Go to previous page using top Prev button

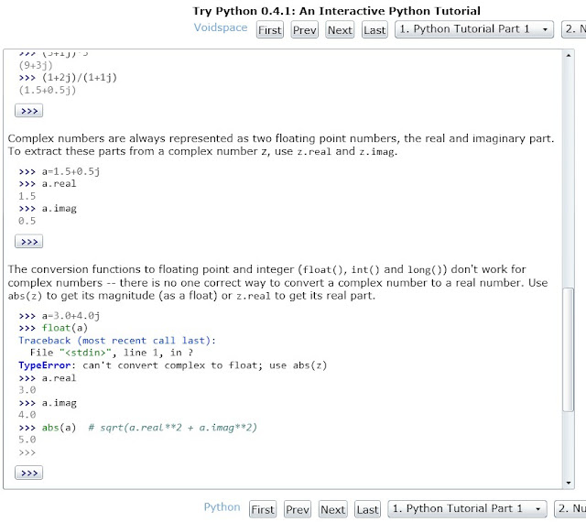coord(304,30)
